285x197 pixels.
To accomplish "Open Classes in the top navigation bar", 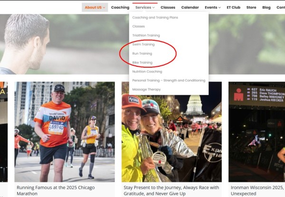I will (x=168, y=8).
